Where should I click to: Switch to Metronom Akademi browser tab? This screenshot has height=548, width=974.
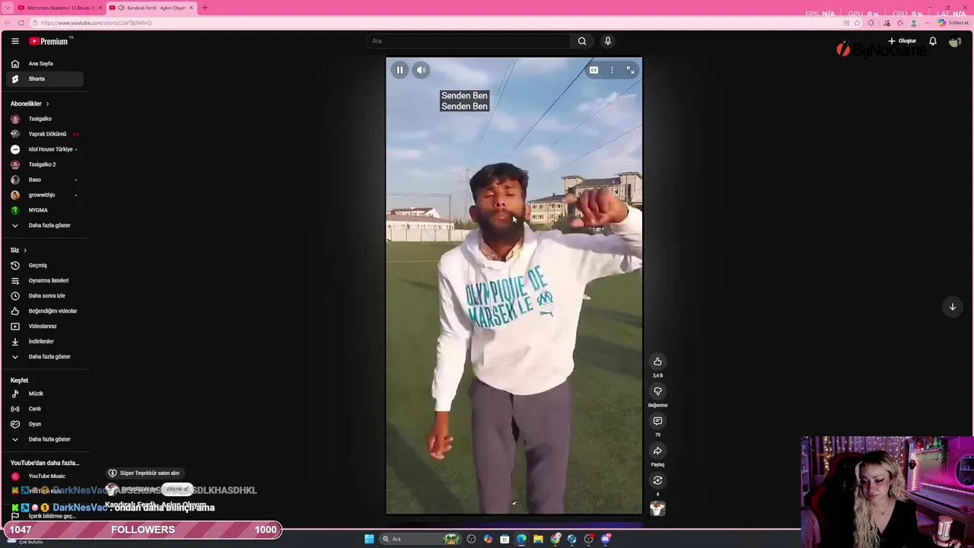59,8
